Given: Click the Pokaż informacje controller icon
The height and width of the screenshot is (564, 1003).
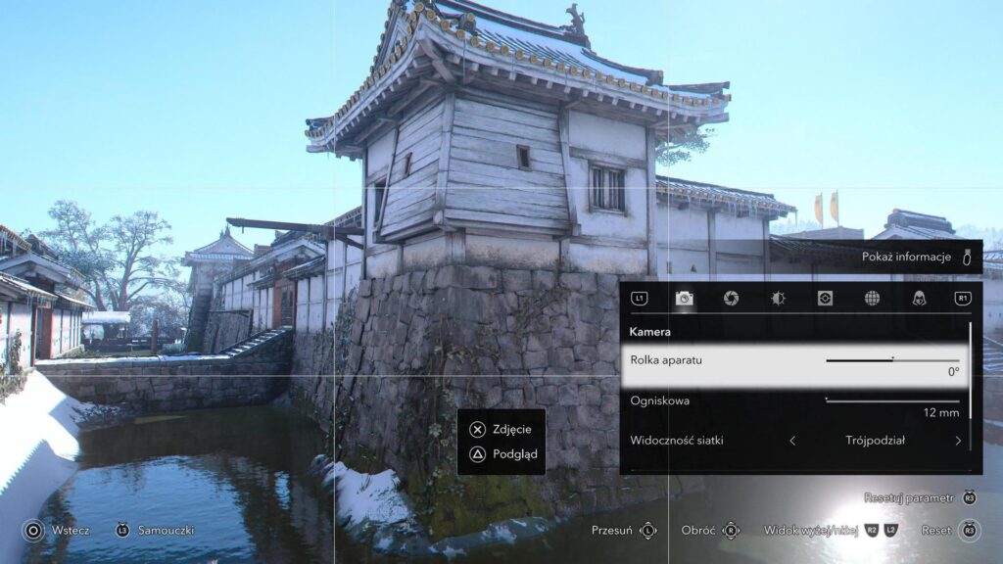Looking at the screenshot, I should coord(967,258).
